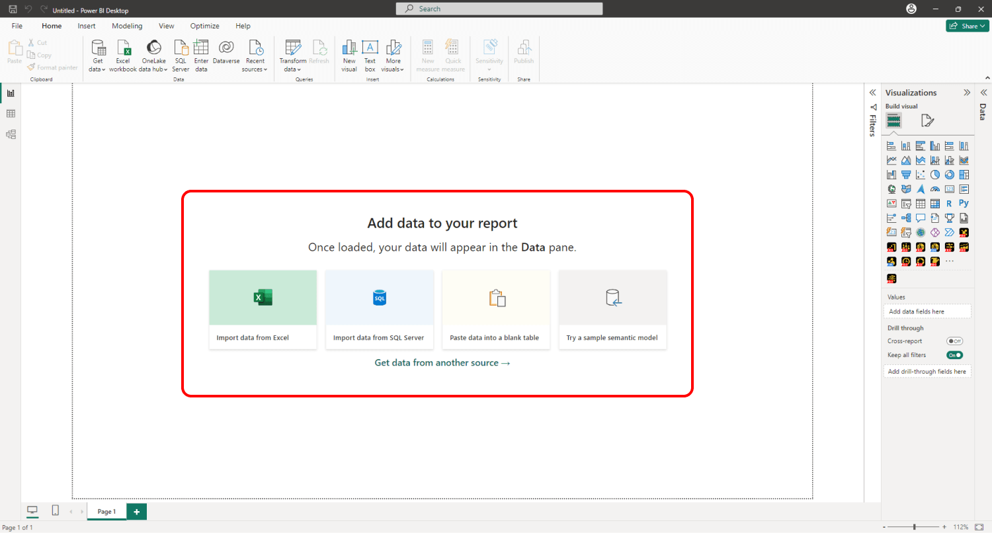This screenshot has height=533, width=992.
Task: Select the Python visual
Action: pyautogui.click(x=964, y=204)
